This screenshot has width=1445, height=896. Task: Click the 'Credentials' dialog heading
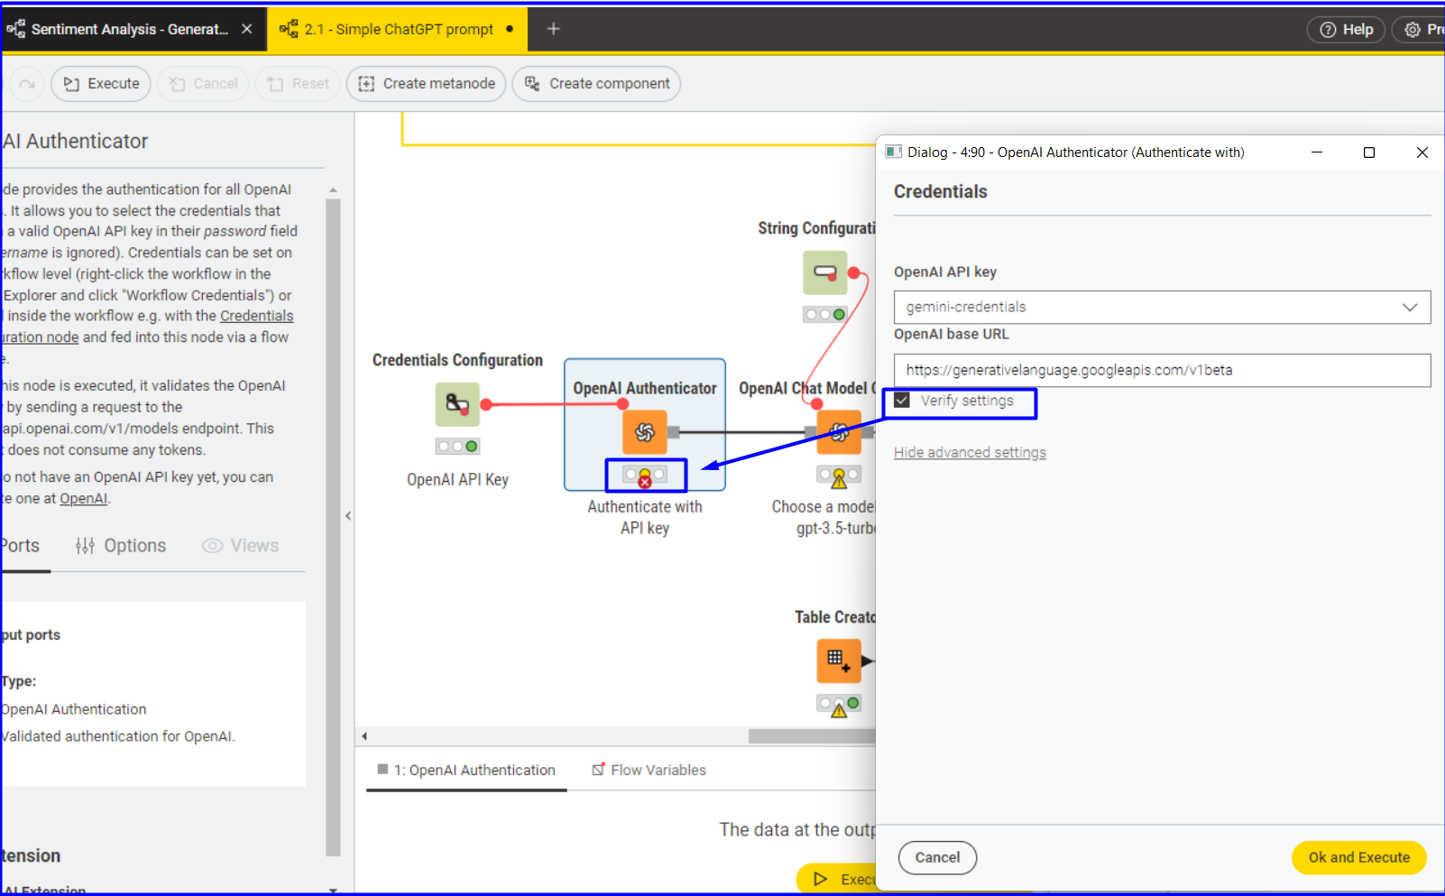940,191
